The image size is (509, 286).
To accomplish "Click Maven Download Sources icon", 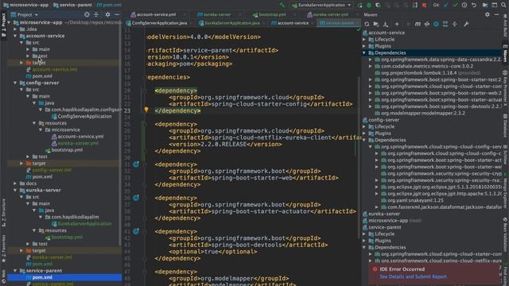I will [x=385, y=24].
